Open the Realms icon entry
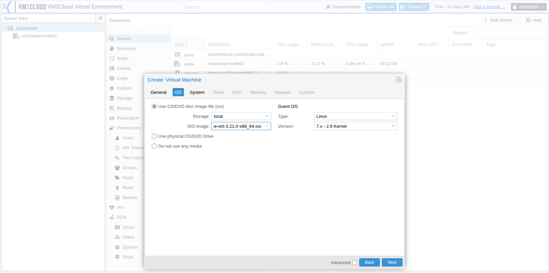The height and width of the screenshot is (273, 549). [117, 198]
